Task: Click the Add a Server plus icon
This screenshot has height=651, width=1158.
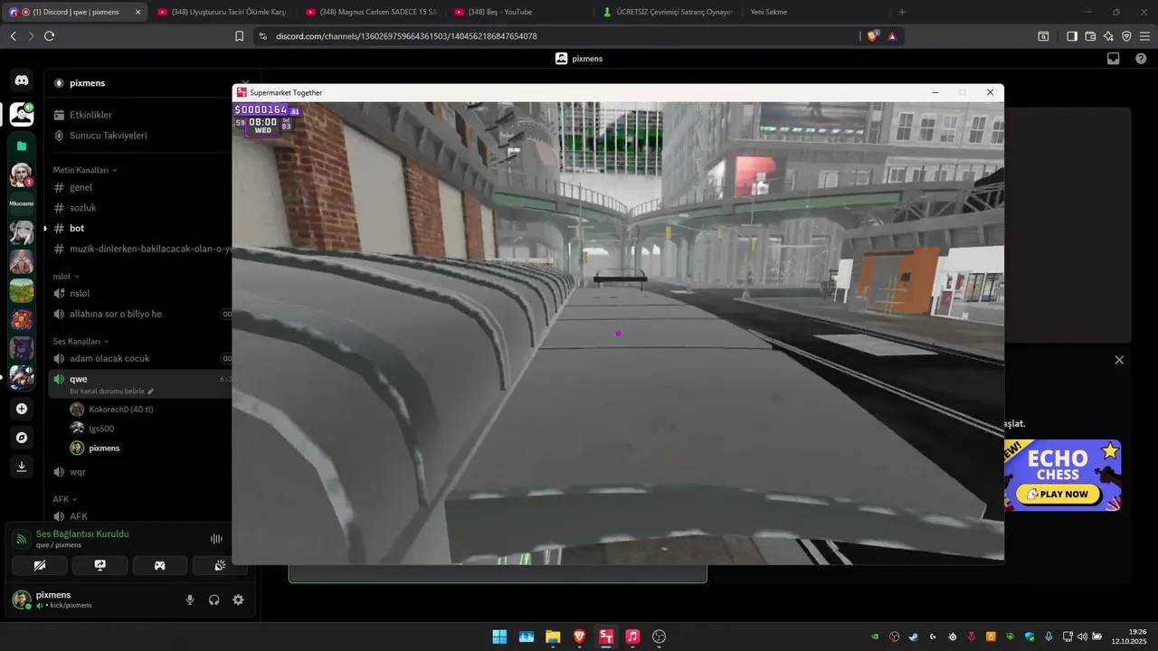Action: (22, 409)
